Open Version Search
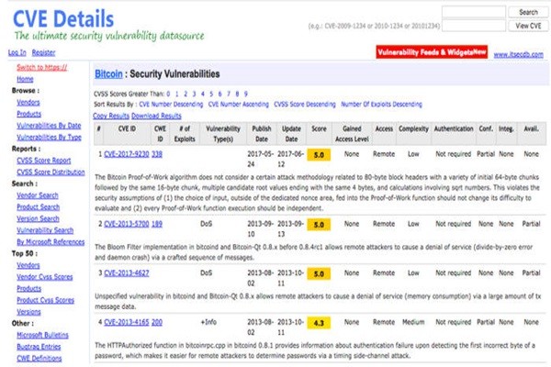551x367 pixels. (x=38, y=218)
